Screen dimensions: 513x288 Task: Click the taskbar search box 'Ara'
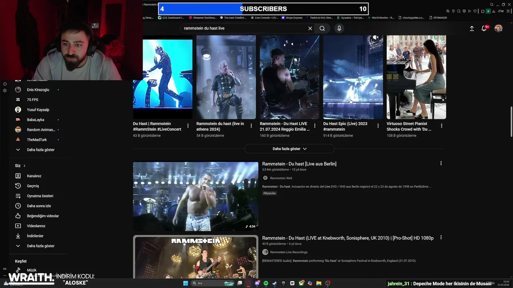click(212, 283)
